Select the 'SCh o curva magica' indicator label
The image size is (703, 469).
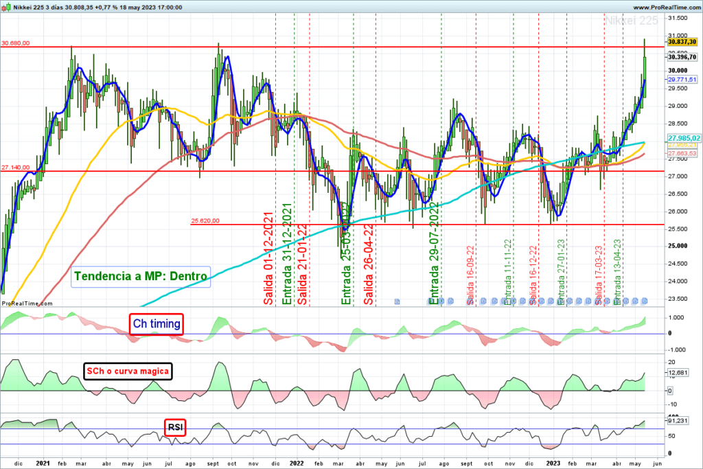tap(128, 371)
